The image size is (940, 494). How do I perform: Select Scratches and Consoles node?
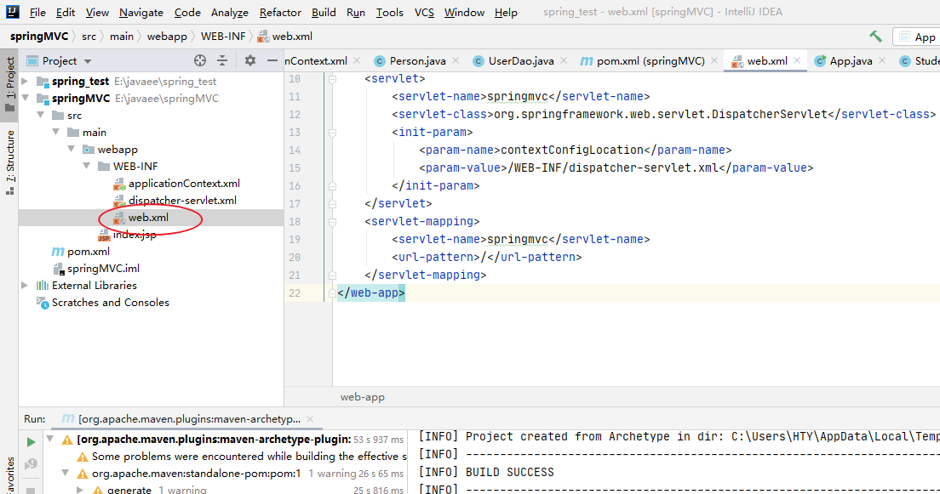point(111,303)
